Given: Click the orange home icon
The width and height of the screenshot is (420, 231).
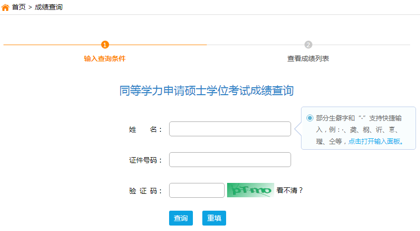Looking at the screenshot, I should tap(5, 7).
